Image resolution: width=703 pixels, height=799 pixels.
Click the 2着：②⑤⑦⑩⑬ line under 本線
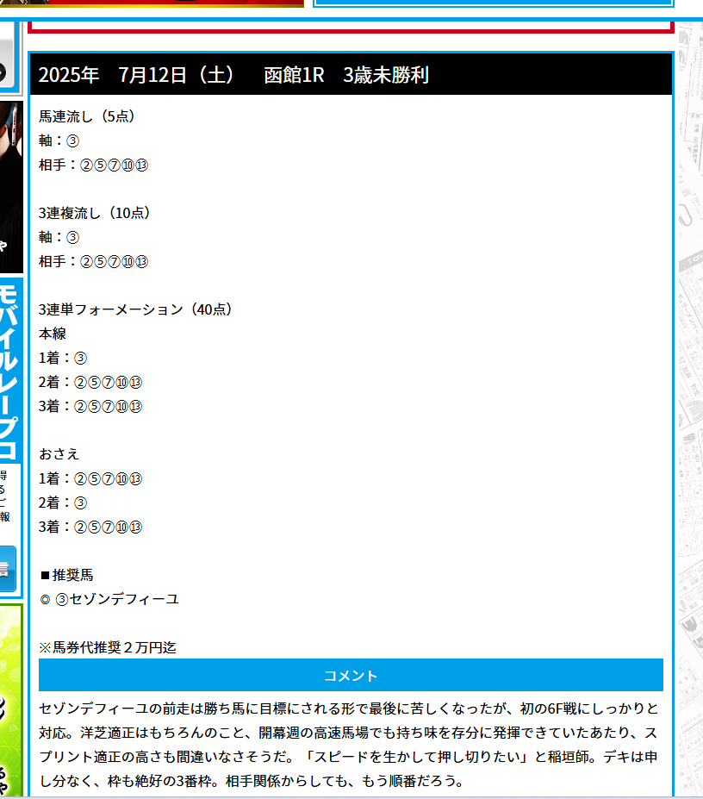(x=90, y=382)
